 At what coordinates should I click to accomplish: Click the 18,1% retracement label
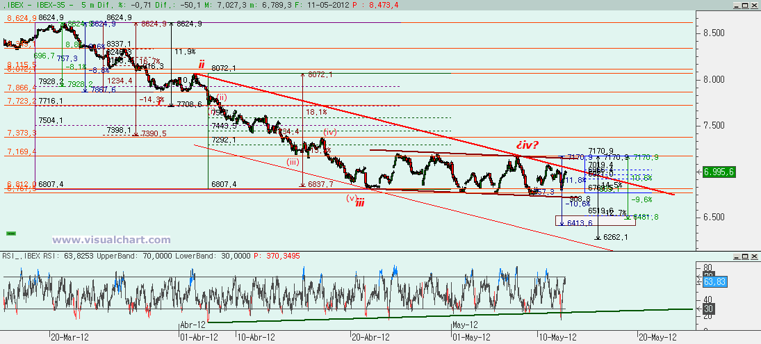point(316,112)
